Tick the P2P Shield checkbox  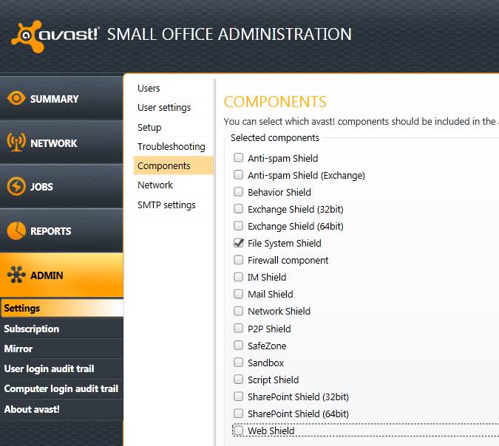tap(238, 328)
